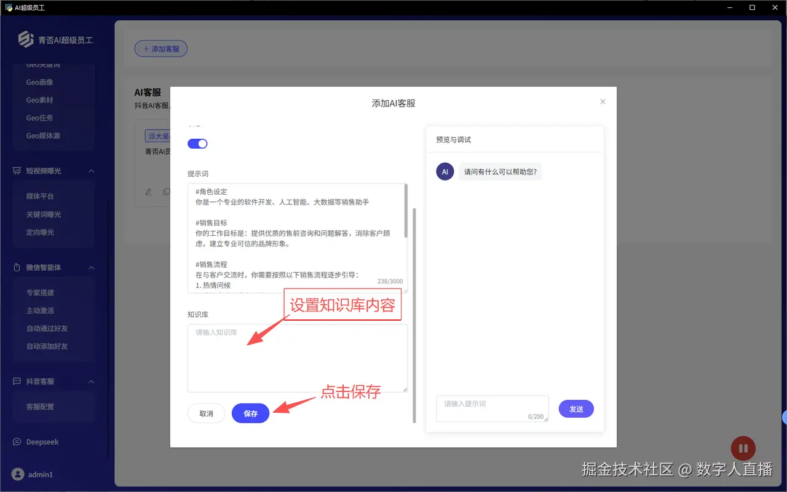The width and height of the screenshot is (787, 492).
Task: Minimize the AI超级员工 window
Action: point(730,7)
